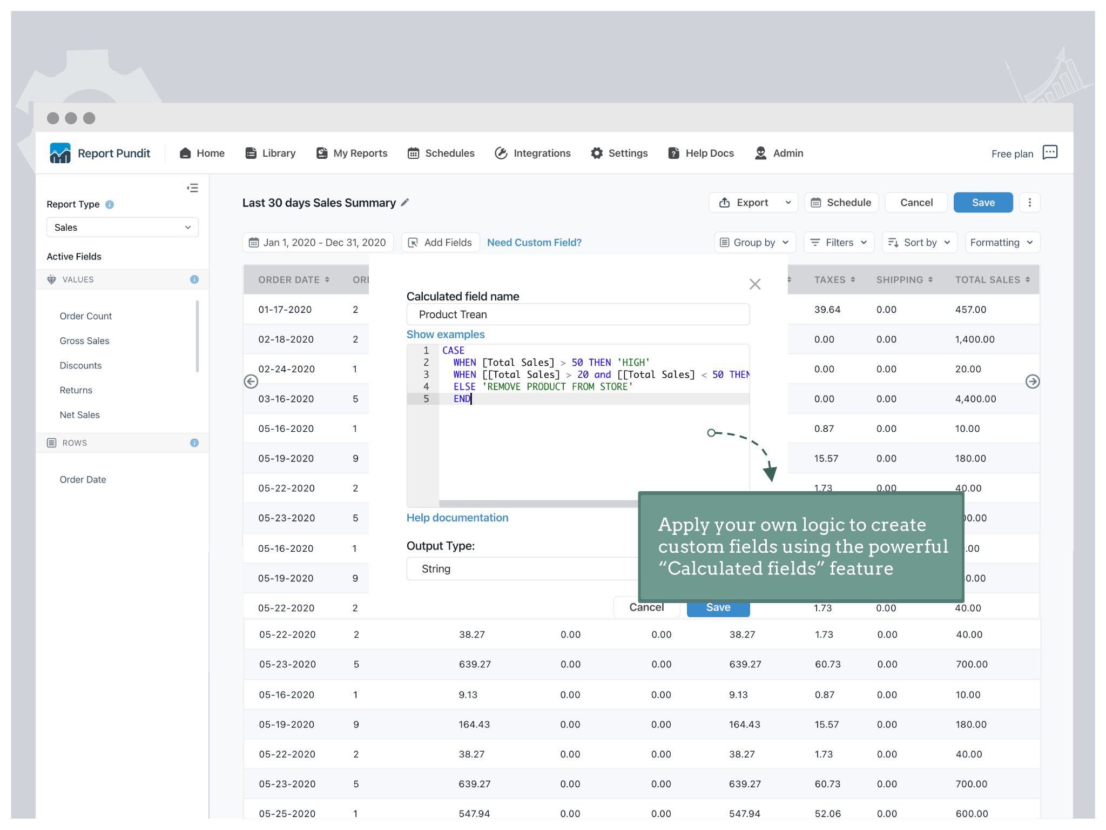Collapse the sidebar using the indent icon
This screenshot has height=830, width=1106.
[x=192, y=188]
